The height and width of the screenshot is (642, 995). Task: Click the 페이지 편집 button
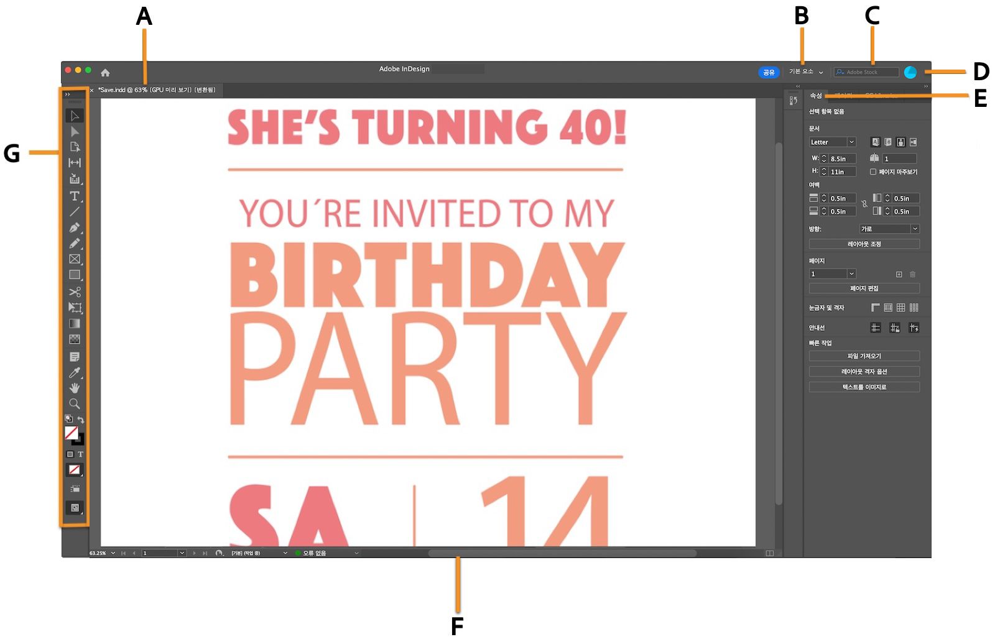point(864,288)
